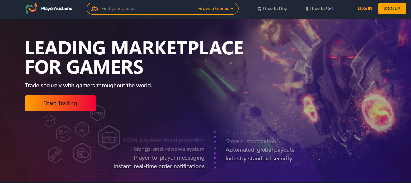The image size is (411, 183).
Task: Click the stacked coins hexagon icon
Action: [82, 153]
